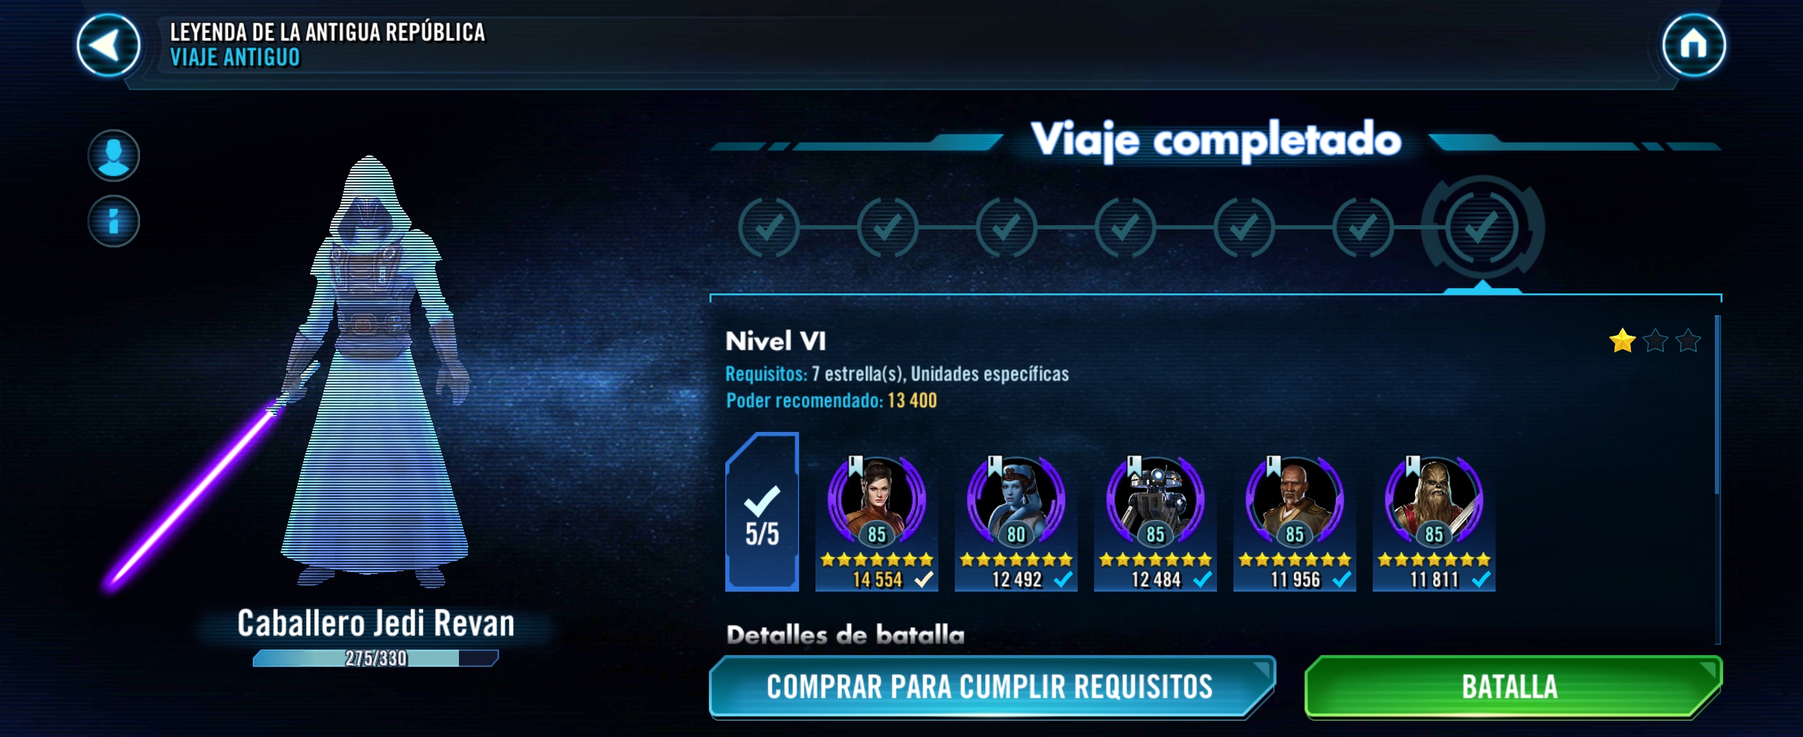Select the sixth journey tier checkmark node

click(x=1362, y=227)
